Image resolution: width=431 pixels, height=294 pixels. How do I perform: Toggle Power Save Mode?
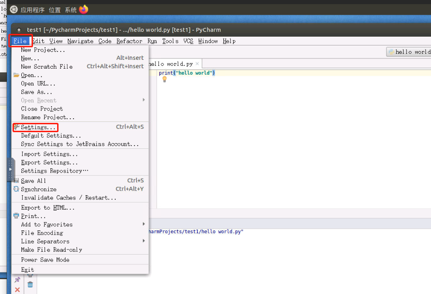pos(80,260)
